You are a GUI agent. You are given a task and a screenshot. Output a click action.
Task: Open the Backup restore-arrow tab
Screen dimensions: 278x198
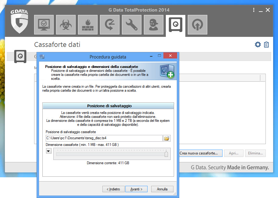point(110,25)
